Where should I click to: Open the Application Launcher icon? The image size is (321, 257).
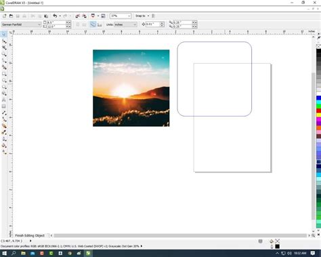(93, 16)
